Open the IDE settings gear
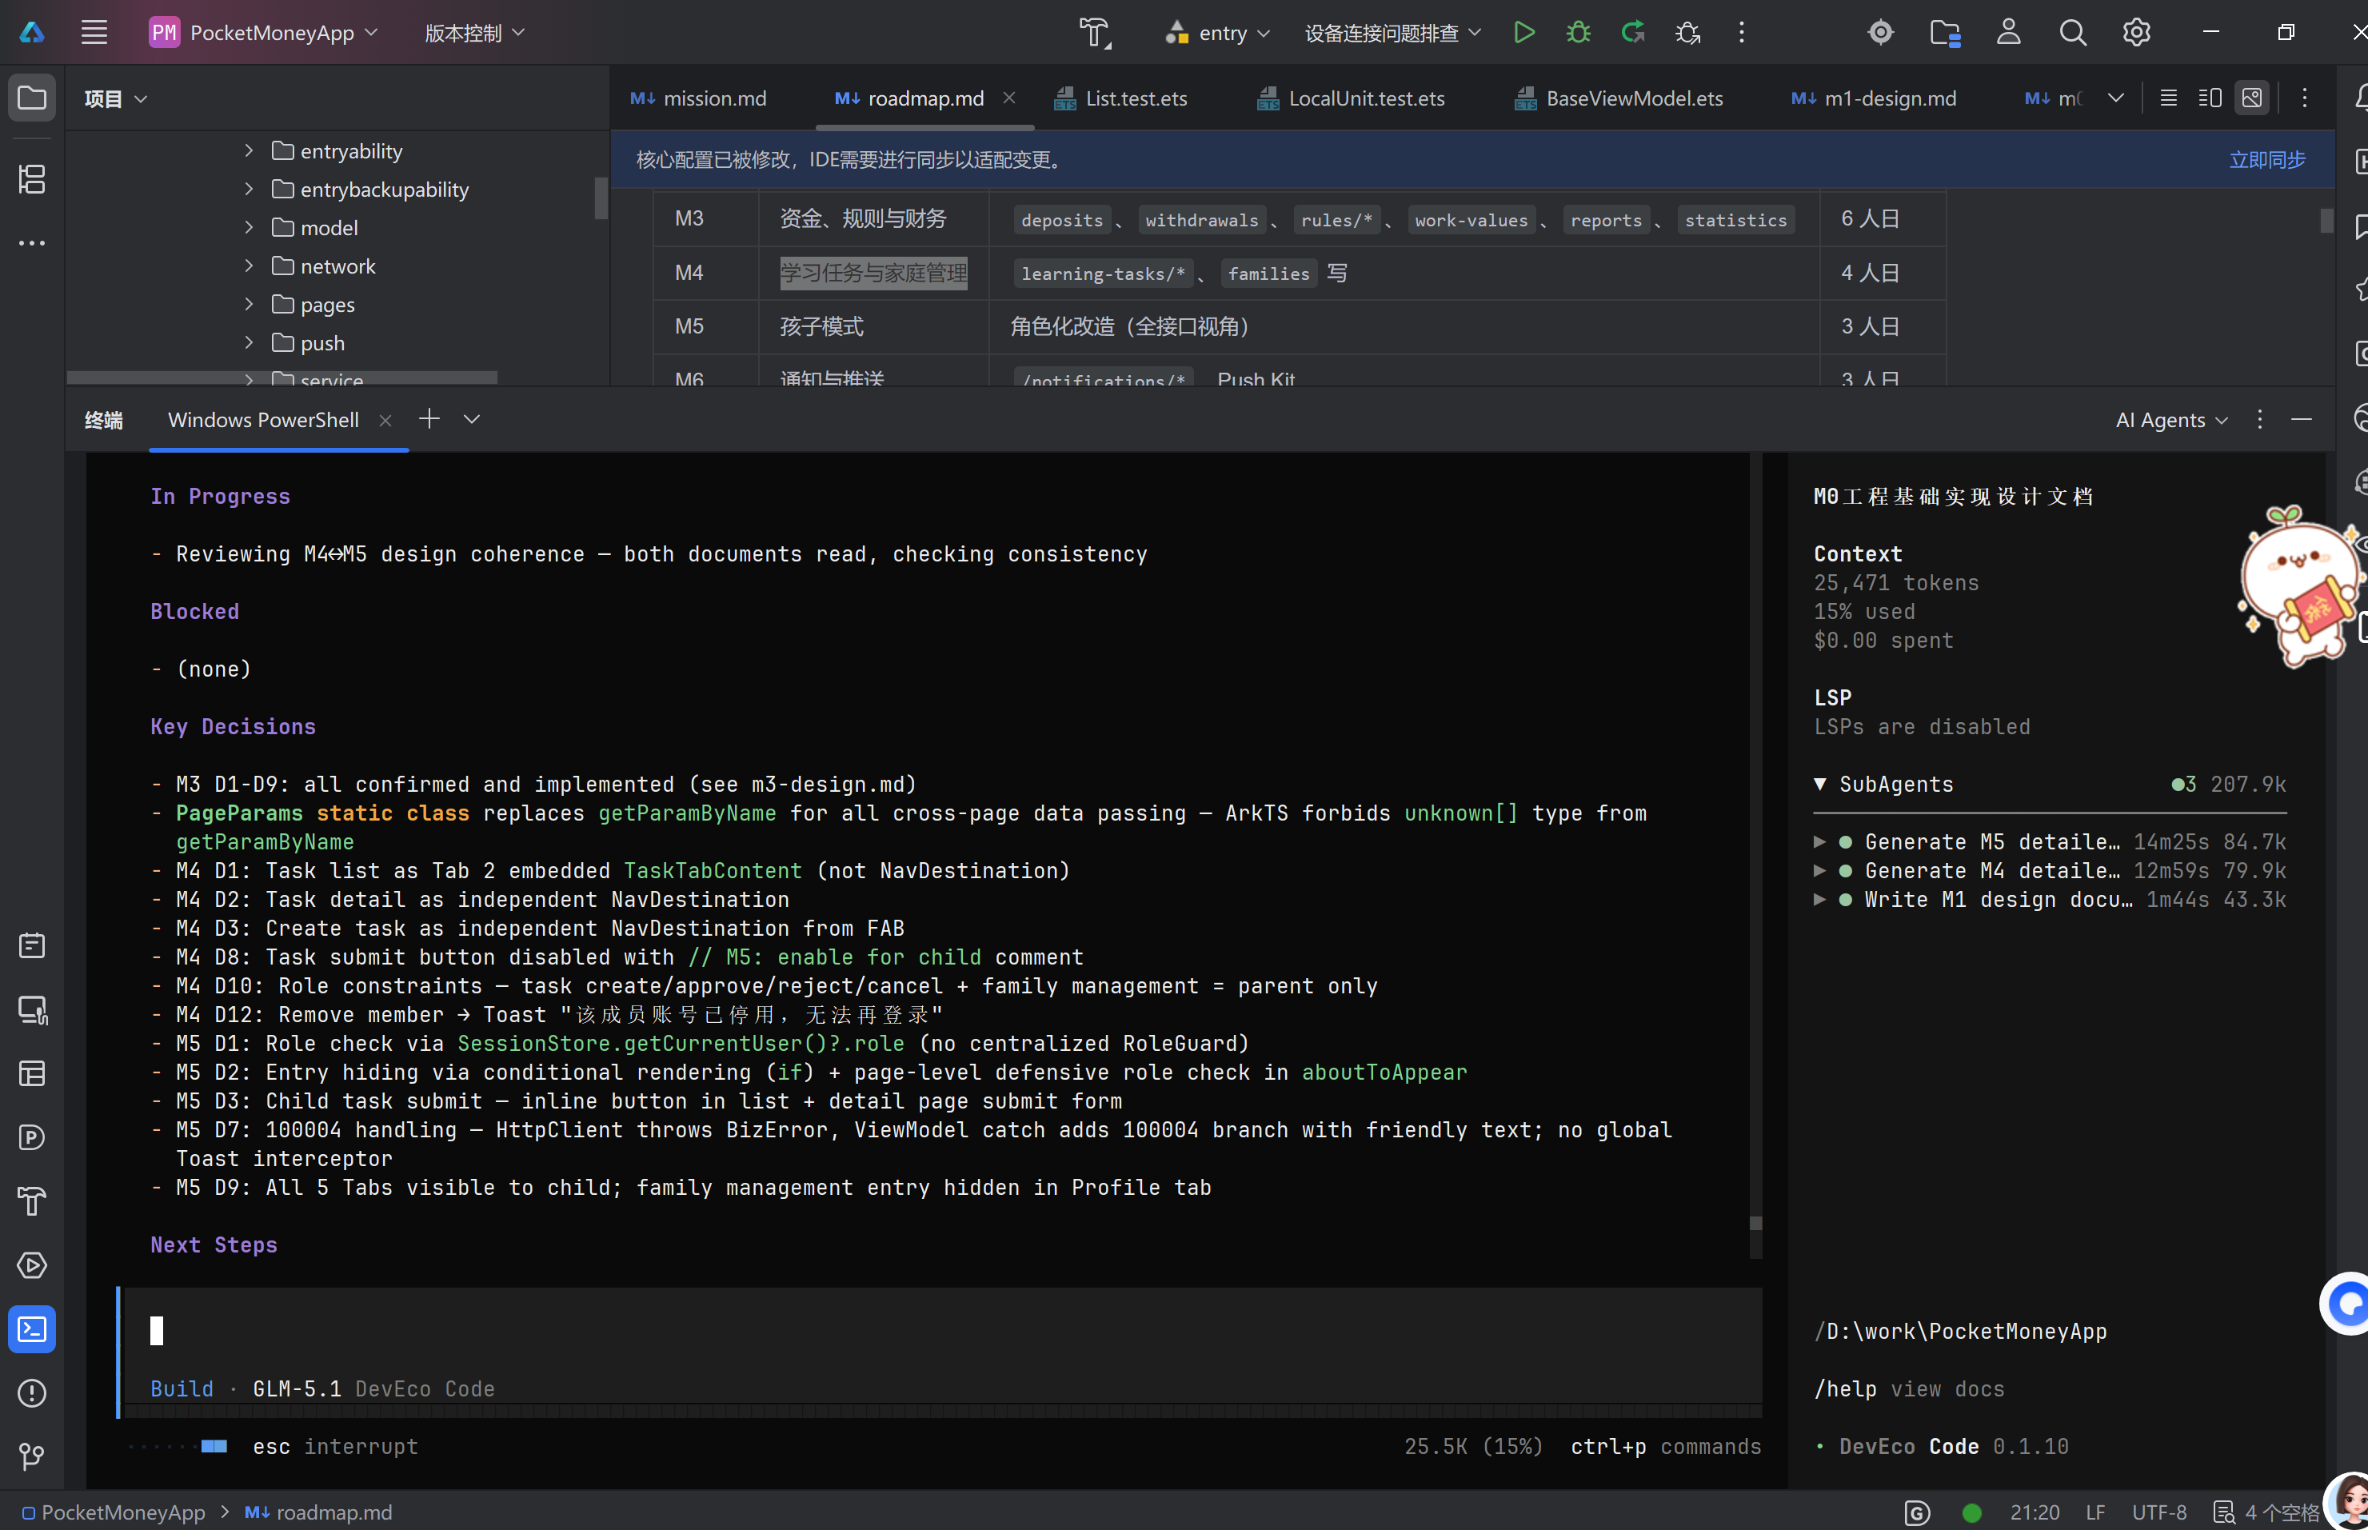 (2137, 33)
